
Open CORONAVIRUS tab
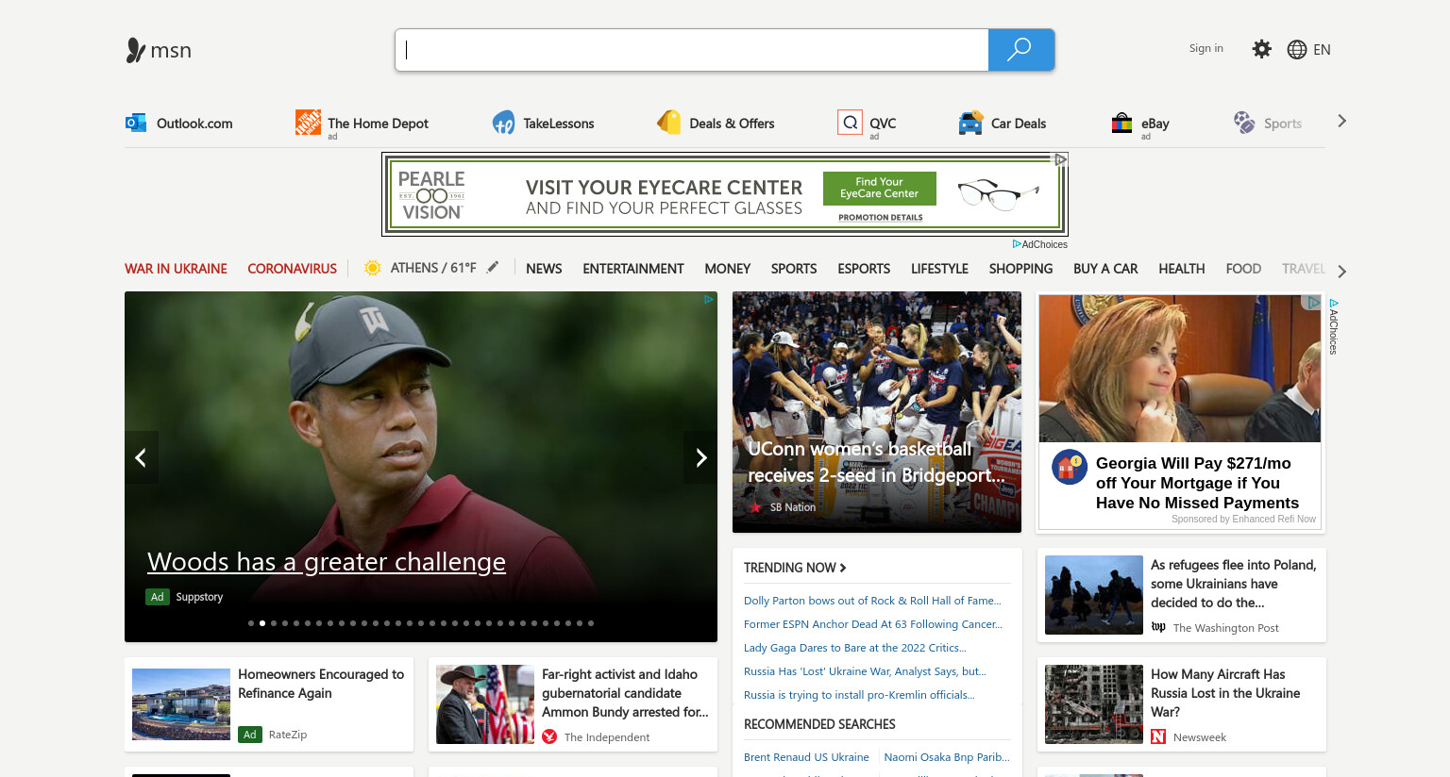tap(292, 269)
